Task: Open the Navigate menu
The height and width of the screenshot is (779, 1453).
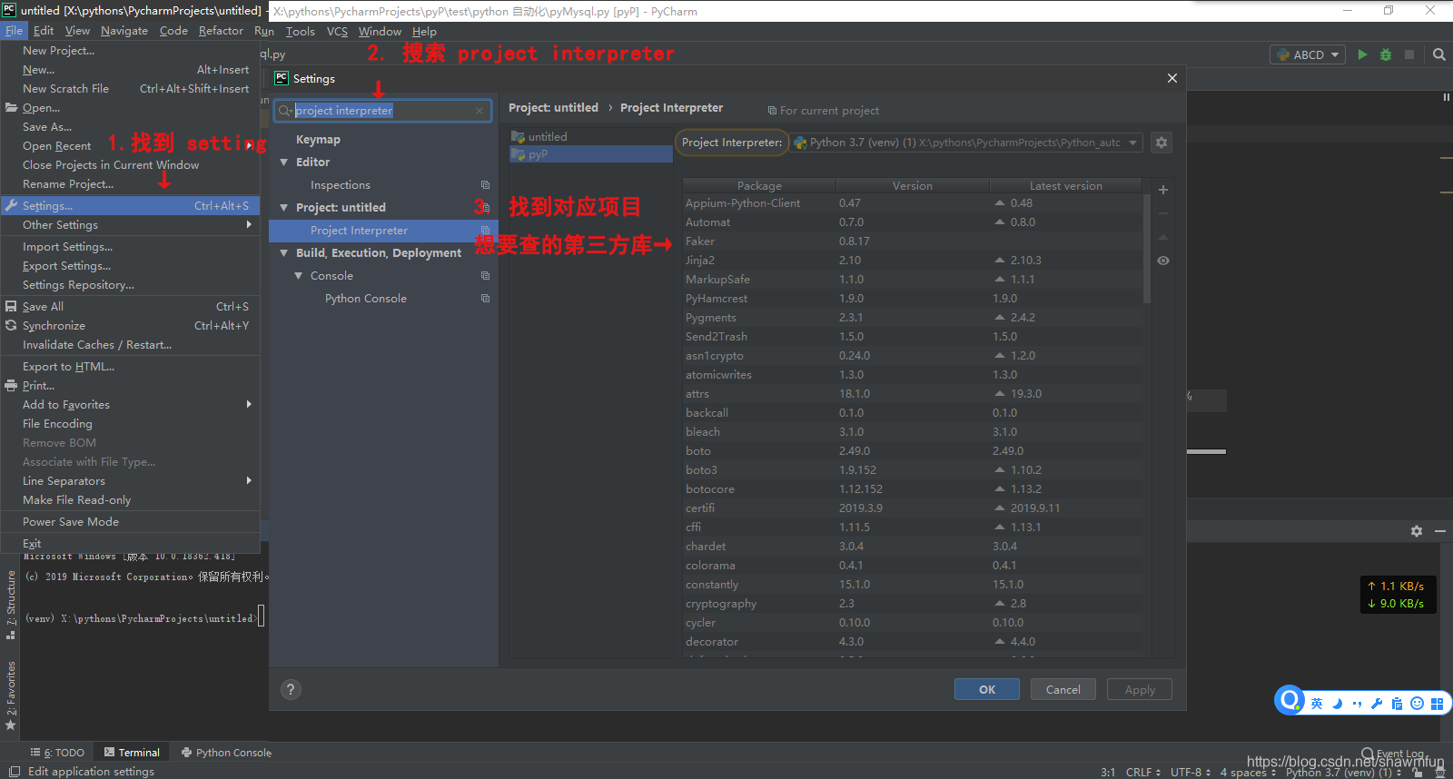Action: point(124,31)
